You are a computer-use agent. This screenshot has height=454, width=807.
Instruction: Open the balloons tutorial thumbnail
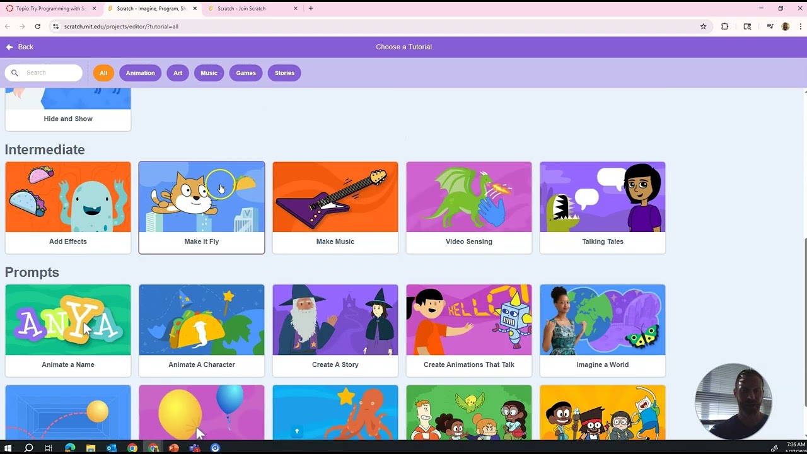pyautogui.click(x=202, y=412)
